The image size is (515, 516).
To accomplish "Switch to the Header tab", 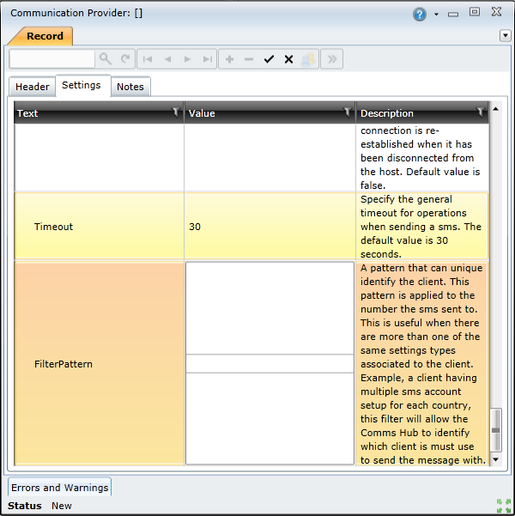I will coord(33,87).
